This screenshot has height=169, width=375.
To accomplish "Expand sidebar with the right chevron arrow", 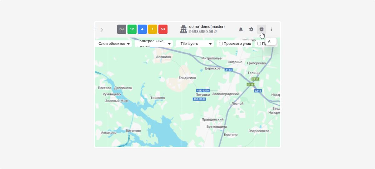I will point(102,30).
